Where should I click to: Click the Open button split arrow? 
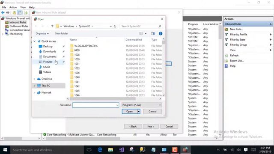click(139, 111)
